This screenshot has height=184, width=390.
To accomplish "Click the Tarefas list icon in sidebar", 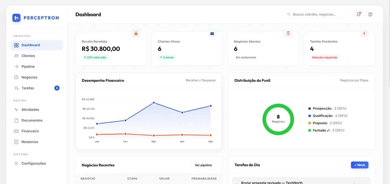I will (16, 88).
